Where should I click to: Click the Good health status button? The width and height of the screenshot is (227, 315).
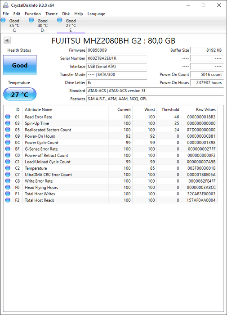[20, 65]
